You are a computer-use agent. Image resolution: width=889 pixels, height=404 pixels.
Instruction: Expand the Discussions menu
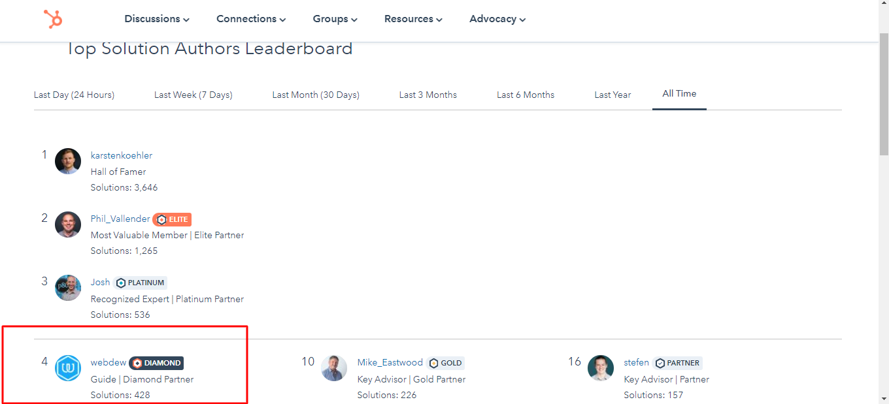pyautogui.click(x=157, y=19)
